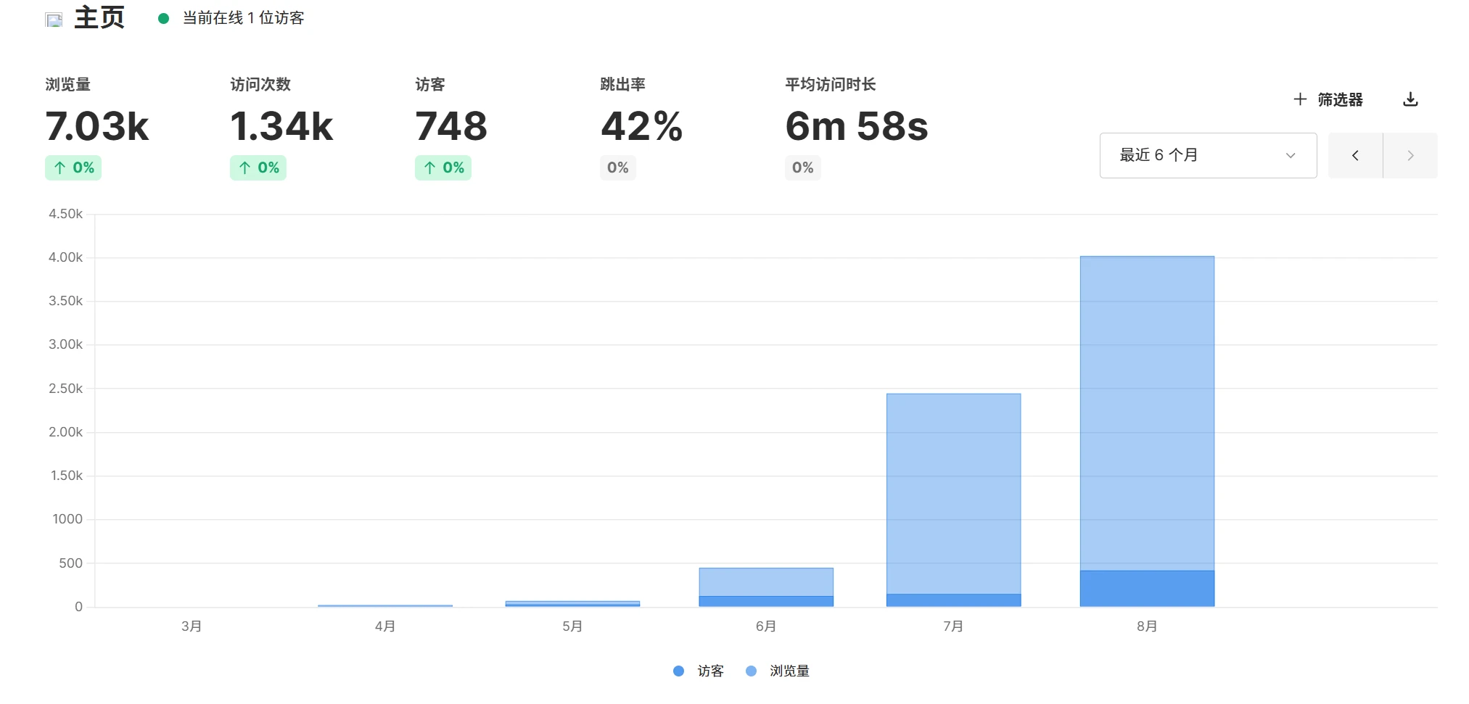1469x704 pixels.
Task: Click the green 0% badge under 访客 metric
Action: (x=443, y=167)
